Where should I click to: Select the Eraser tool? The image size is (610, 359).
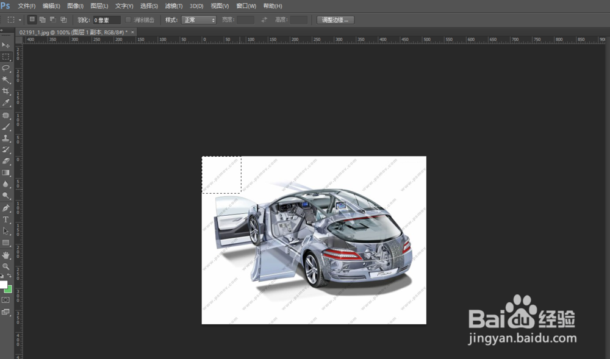tap(6, 161)
